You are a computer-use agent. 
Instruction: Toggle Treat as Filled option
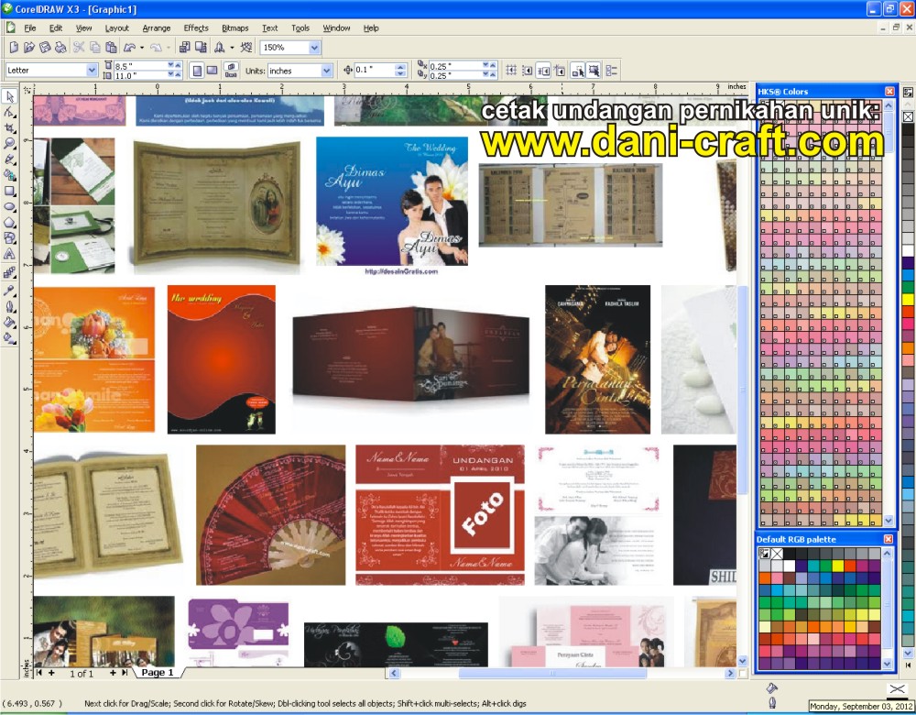(x=594, y=71)
